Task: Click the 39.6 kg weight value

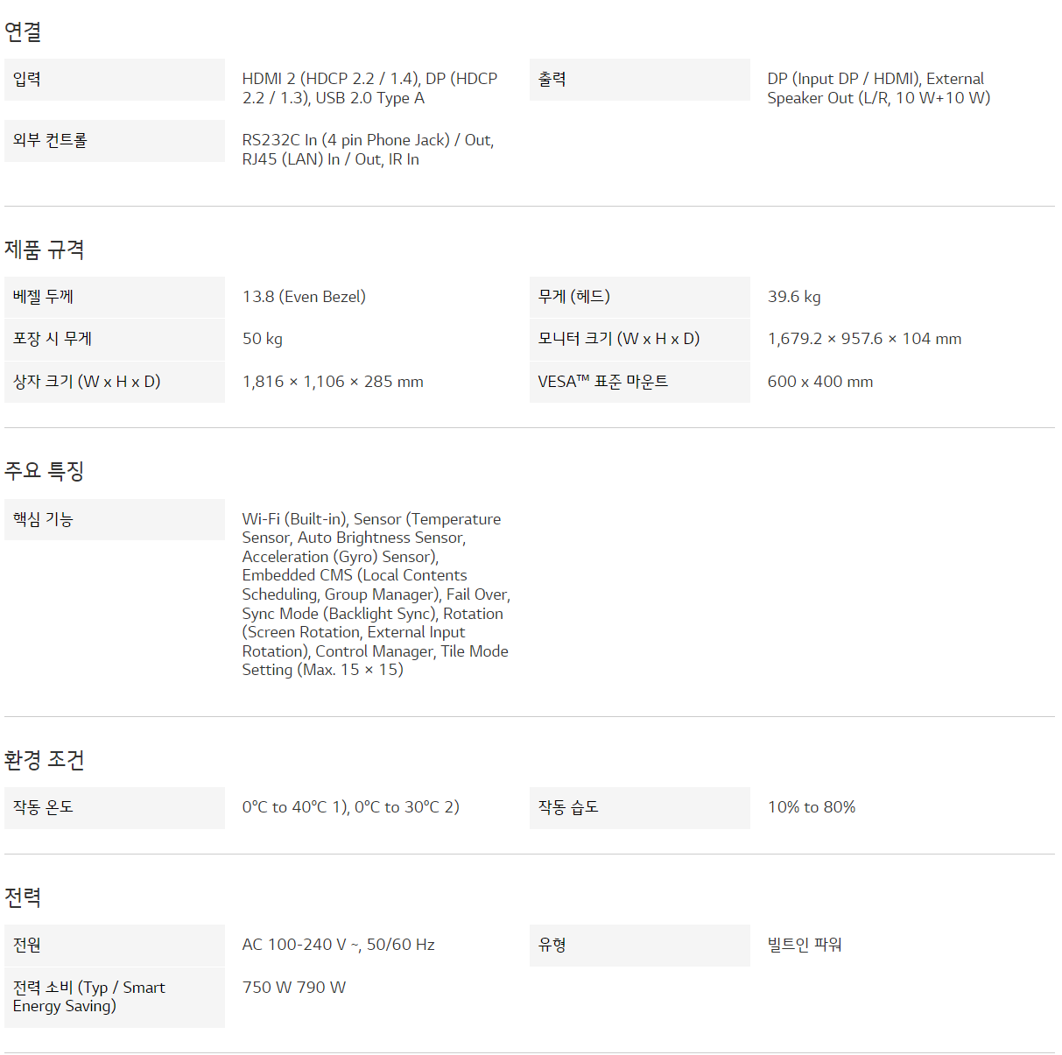Action: 794,297
